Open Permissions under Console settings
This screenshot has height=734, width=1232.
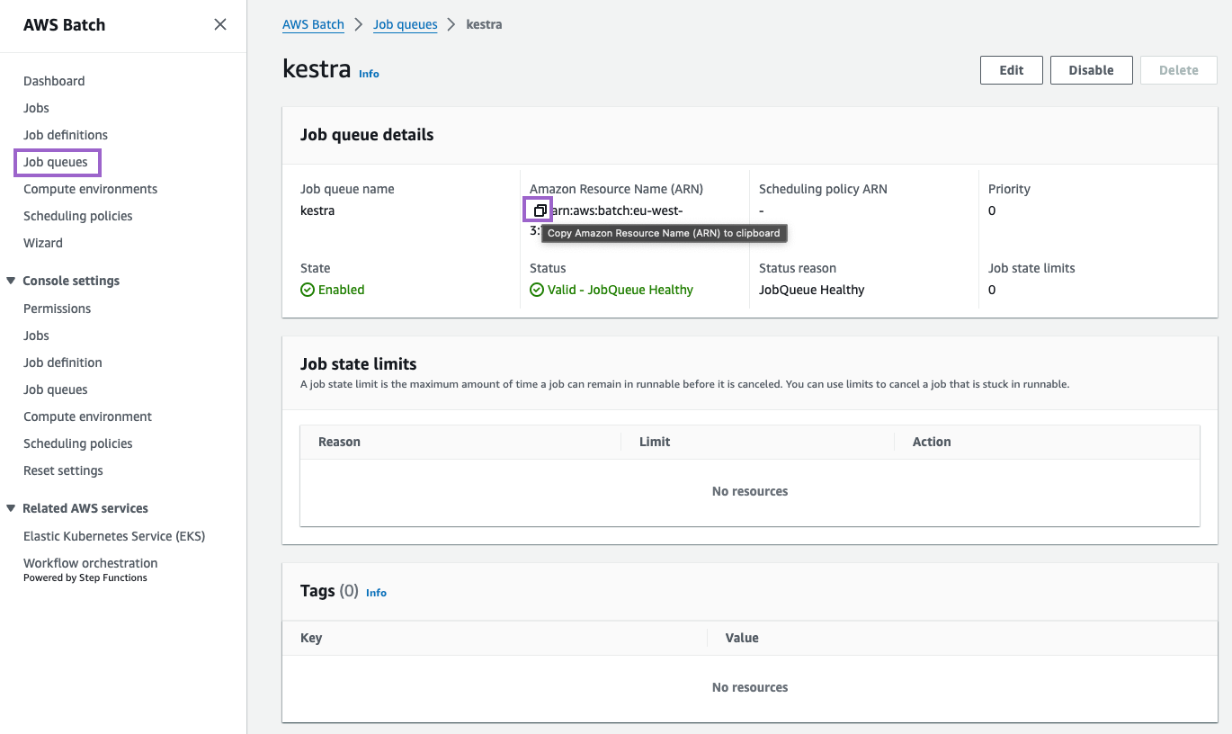[57, 309]
